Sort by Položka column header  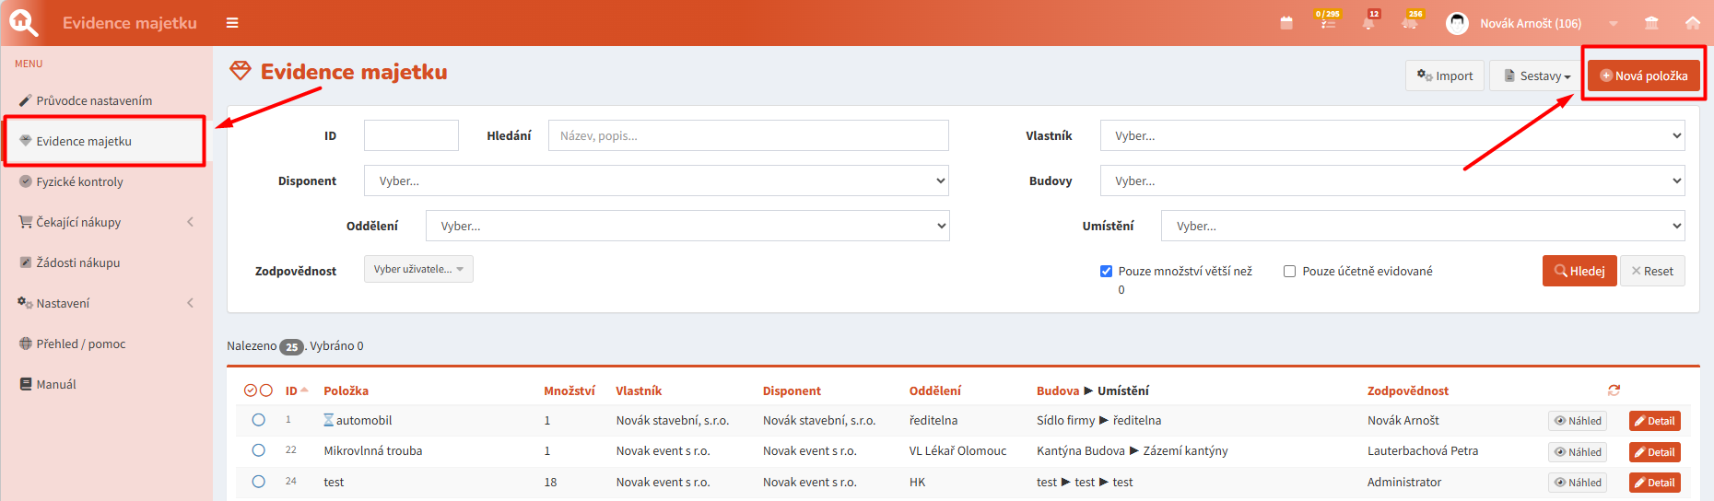tap(346, 390)
